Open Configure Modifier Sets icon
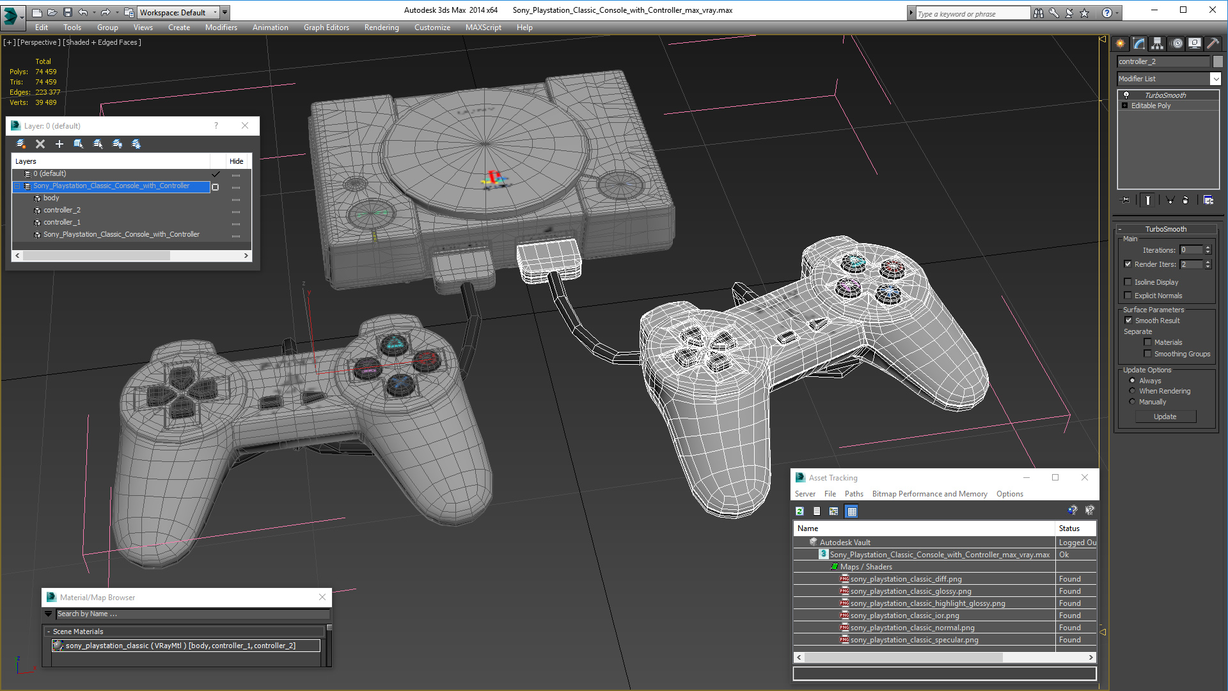Image resolution: width=1228 pixels, height=691 pixels. pos(1208,200)
